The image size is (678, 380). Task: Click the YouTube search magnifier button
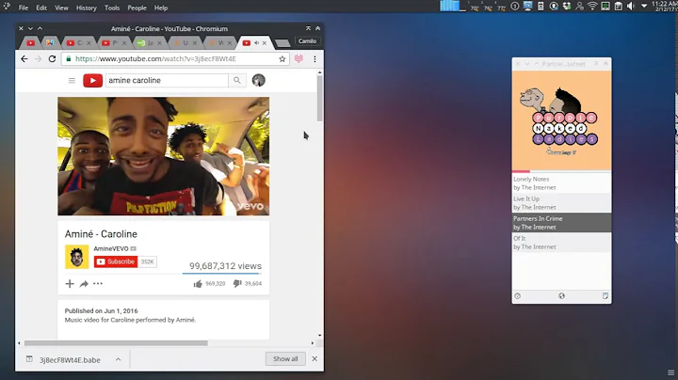coord(237,80)
